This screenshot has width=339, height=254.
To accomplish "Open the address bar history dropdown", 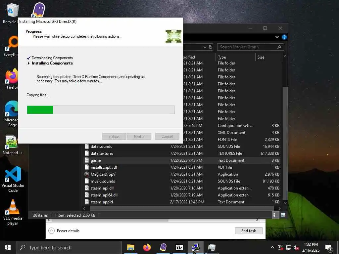I will point(205,47).
